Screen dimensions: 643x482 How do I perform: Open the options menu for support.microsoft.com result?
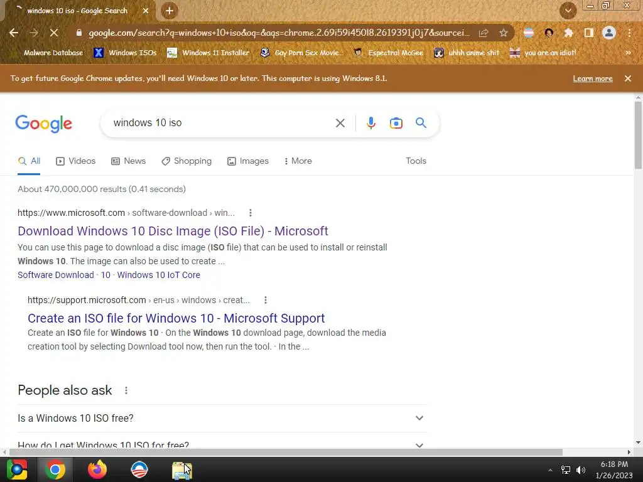click(x=266, y=300)
